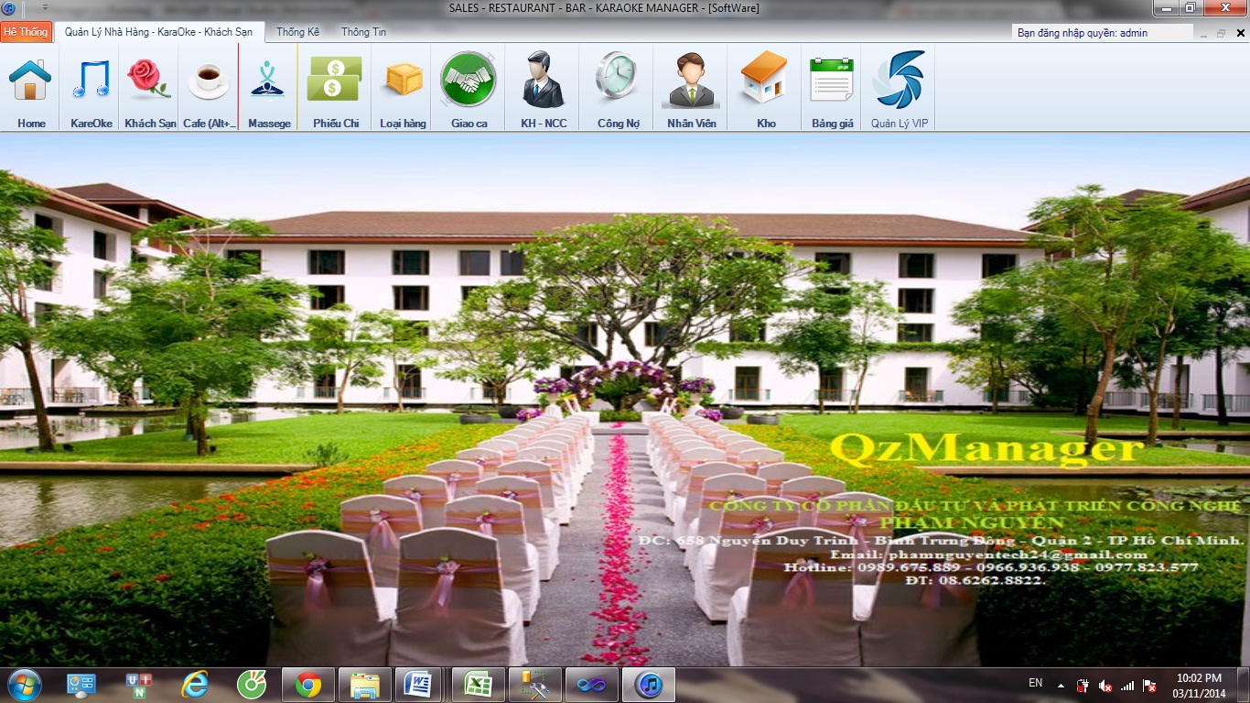Image resolution: width=1250 pixels, height=703 pixels.
Task: Open Công Nợ clock icon
Action: [618, 89]
